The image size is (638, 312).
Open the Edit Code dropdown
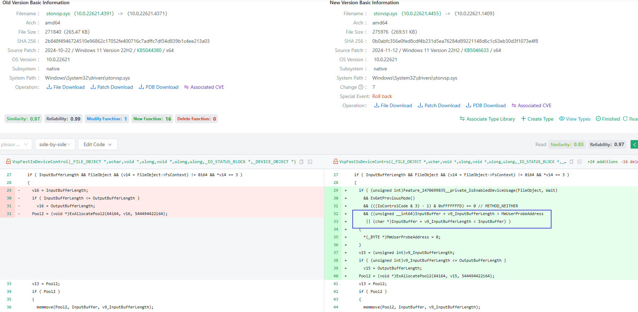(x=97, y=144)
